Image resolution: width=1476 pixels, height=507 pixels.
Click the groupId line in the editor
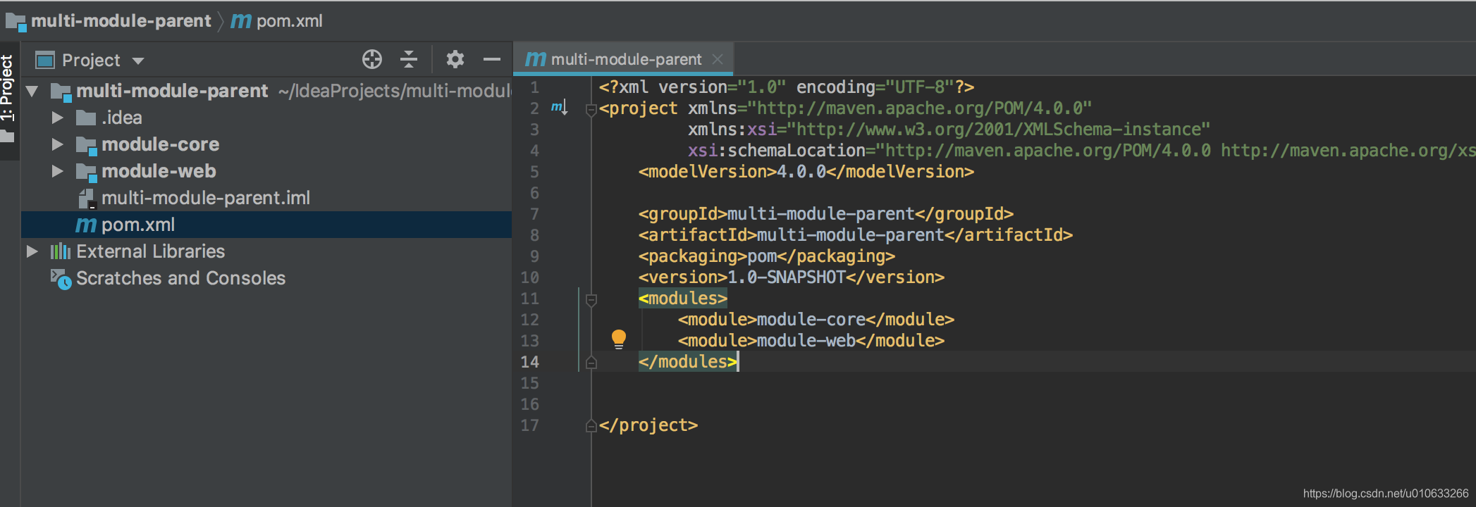[x=825, y=214]
